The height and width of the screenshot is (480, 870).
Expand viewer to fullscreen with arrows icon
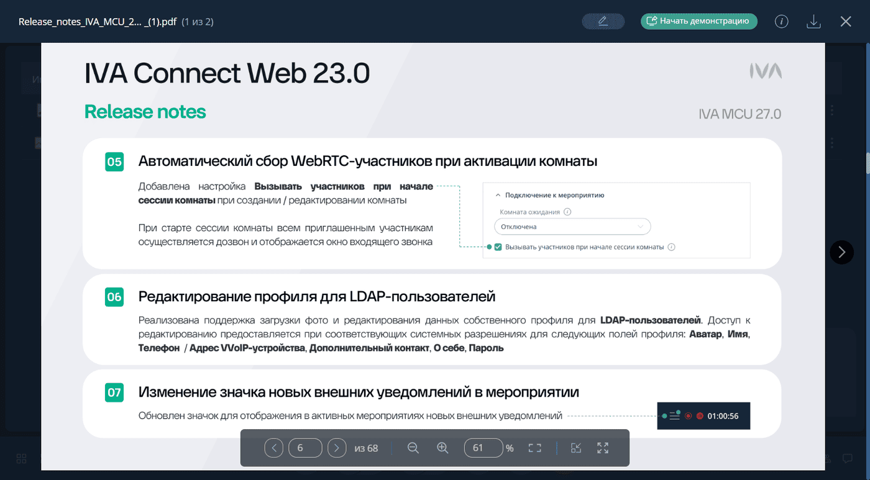(x=603, y=448)
